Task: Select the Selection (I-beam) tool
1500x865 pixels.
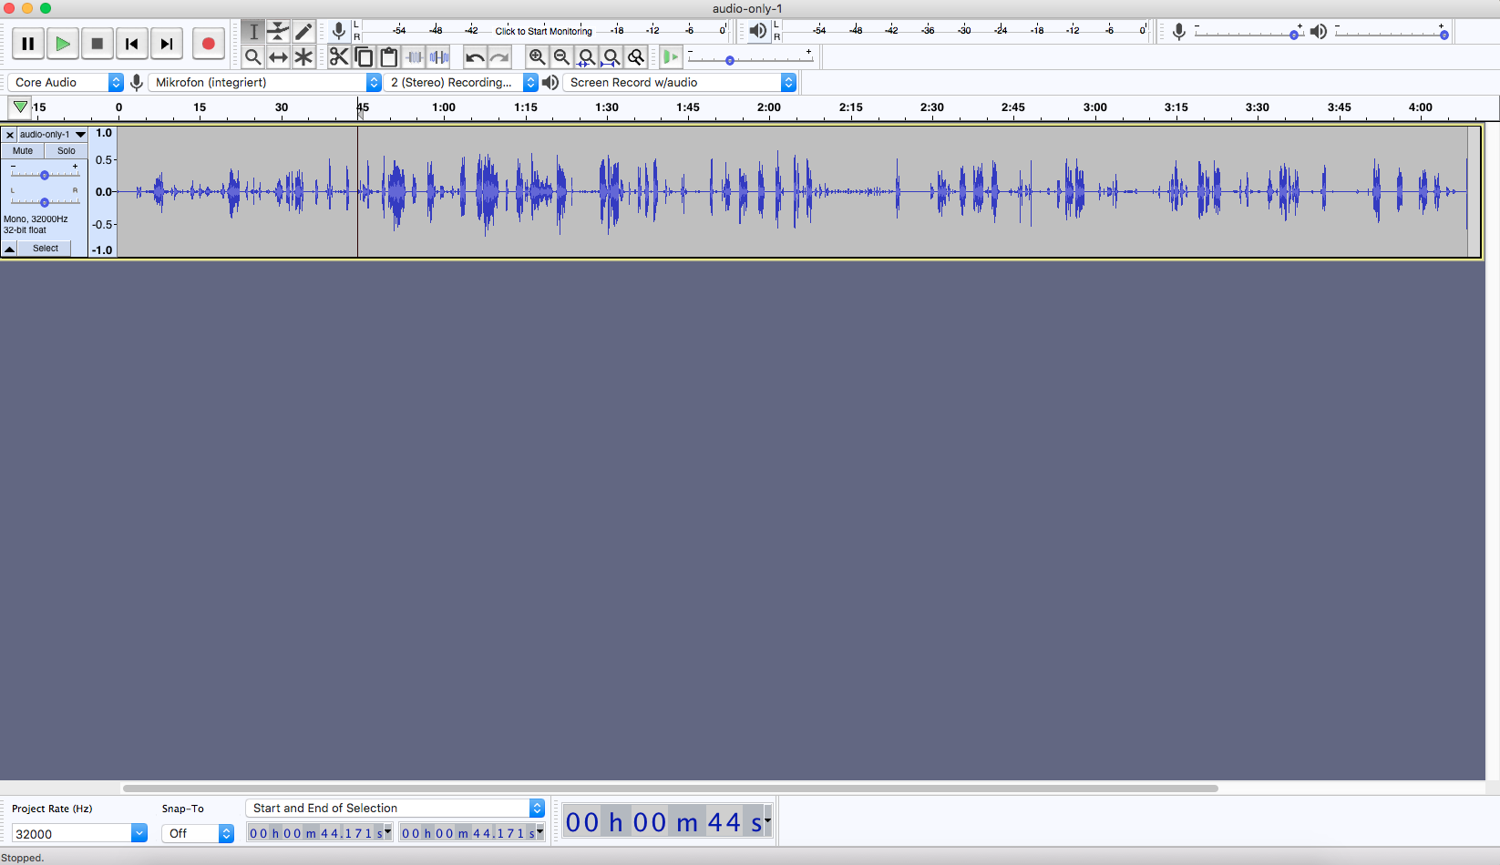Action: (x=253, y=31)
